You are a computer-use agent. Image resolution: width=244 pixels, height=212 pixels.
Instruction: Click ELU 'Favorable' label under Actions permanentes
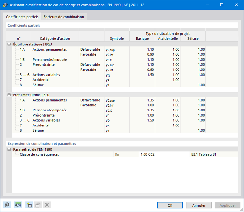[x=88, y=105]
